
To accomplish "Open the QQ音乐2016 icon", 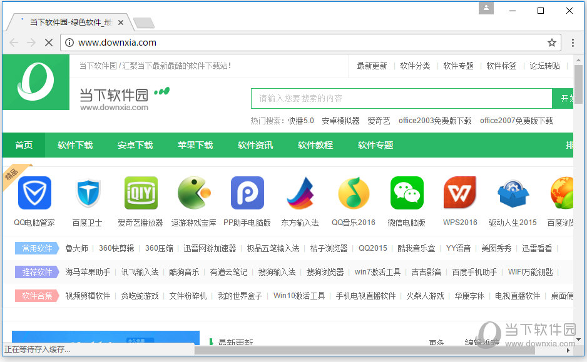I will [354, 193].
